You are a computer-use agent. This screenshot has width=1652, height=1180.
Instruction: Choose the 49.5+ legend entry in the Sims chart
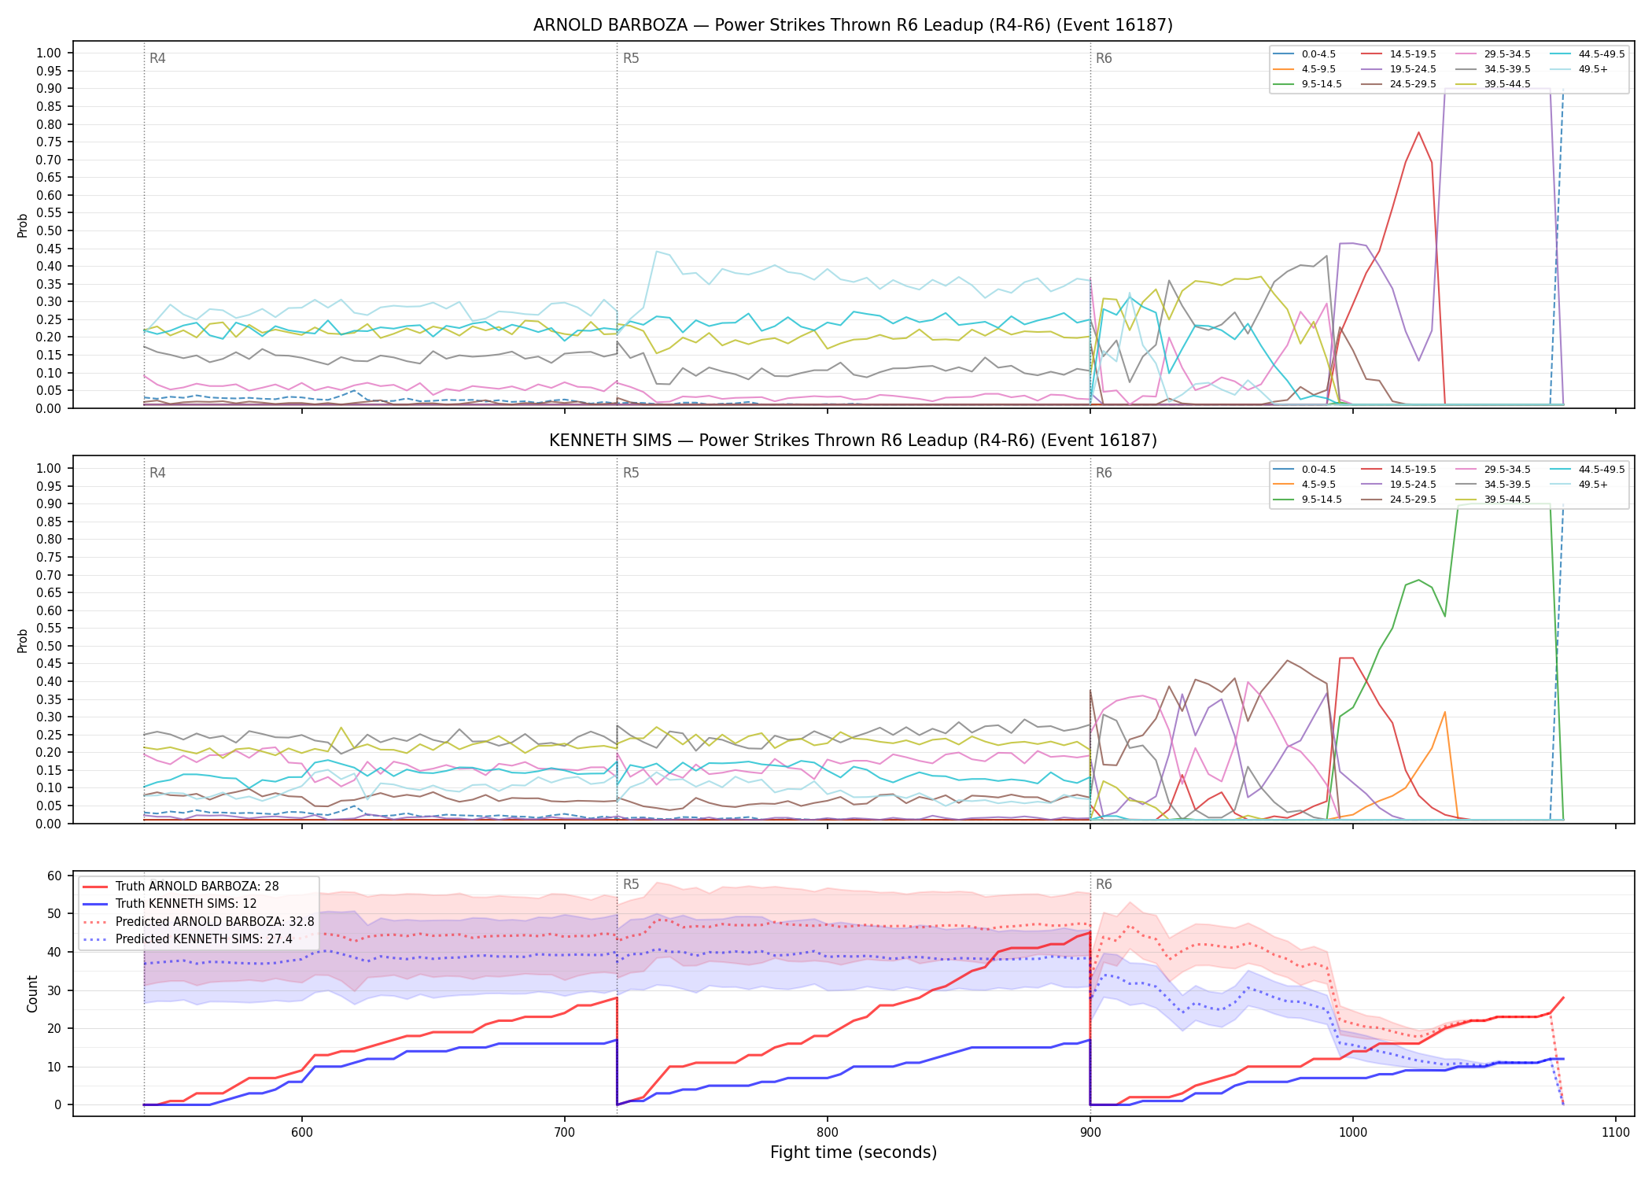pos(1580,485)
